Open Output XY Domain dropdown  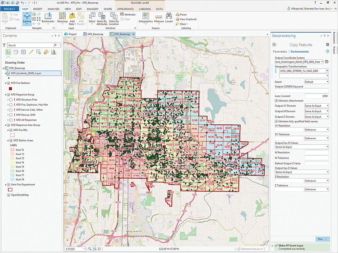pos(327,106)
